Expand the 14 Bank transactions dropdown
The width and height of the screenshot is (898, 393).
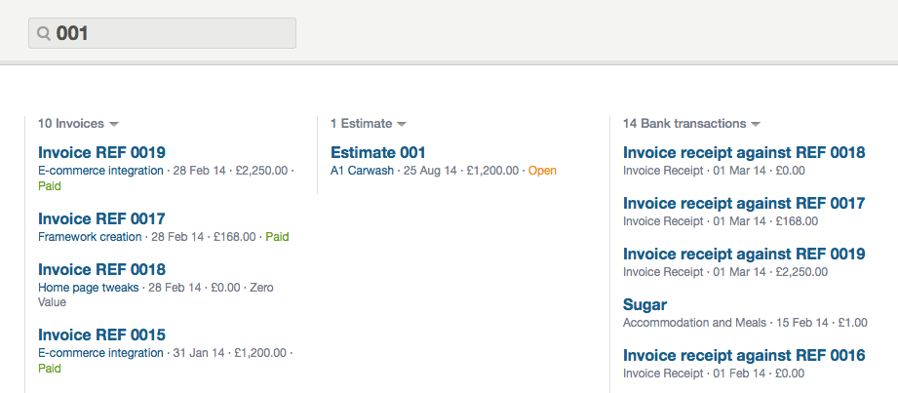[x=756, y=125]
